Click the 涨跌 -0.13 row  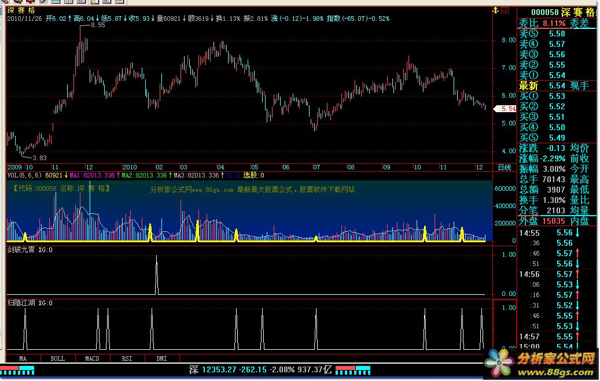click(x=542, y=148)
